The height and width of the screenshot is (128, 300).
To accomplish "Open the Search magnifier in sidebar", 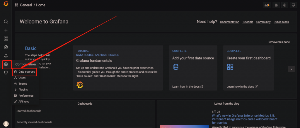I will point(6,21).
